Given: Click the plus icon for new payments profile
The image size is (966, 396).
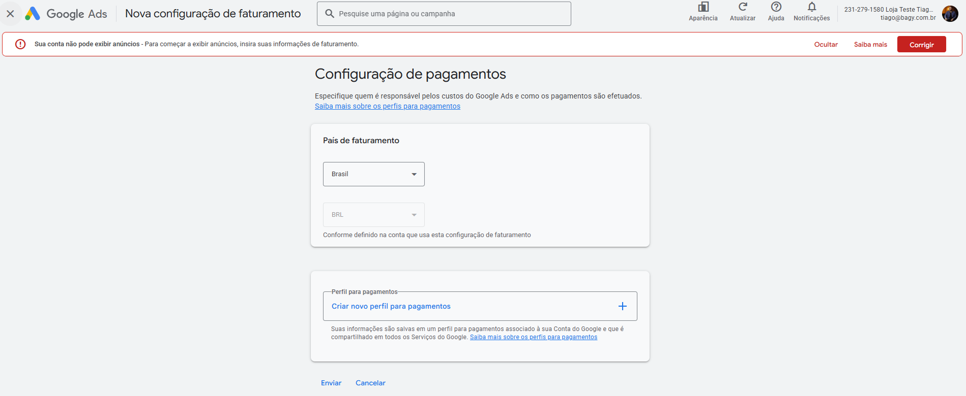Looking at the screenshot, I should point(622,306).
